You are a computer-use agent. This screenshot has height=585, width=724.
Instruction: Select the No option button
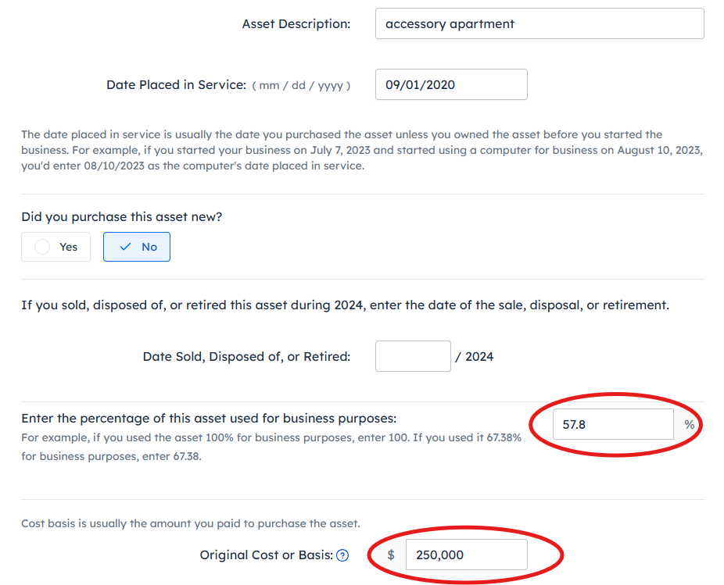137,247
